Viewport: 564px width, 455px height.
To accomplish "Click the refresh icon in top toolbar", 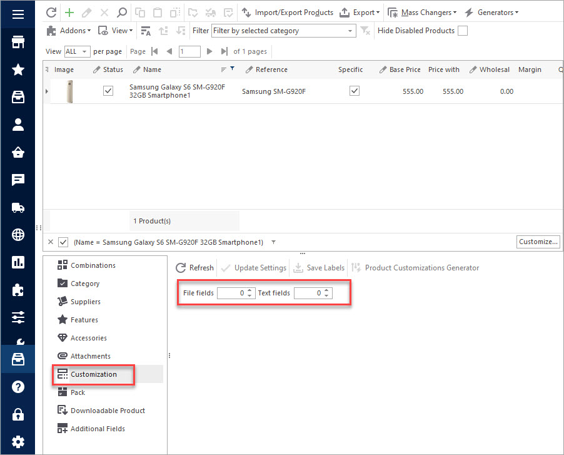I will 51,13.
